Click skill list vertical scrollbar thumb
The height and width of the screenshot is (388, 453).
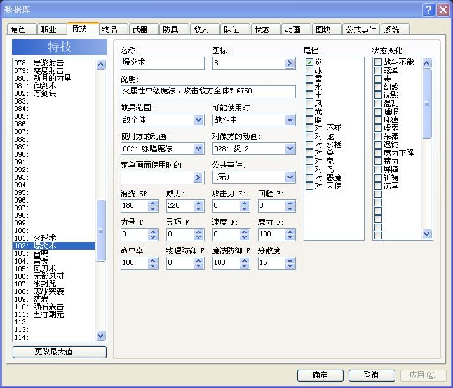point(100,231)
